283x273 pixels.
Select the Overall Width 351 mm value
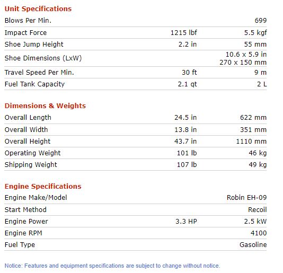pos(253,130)
